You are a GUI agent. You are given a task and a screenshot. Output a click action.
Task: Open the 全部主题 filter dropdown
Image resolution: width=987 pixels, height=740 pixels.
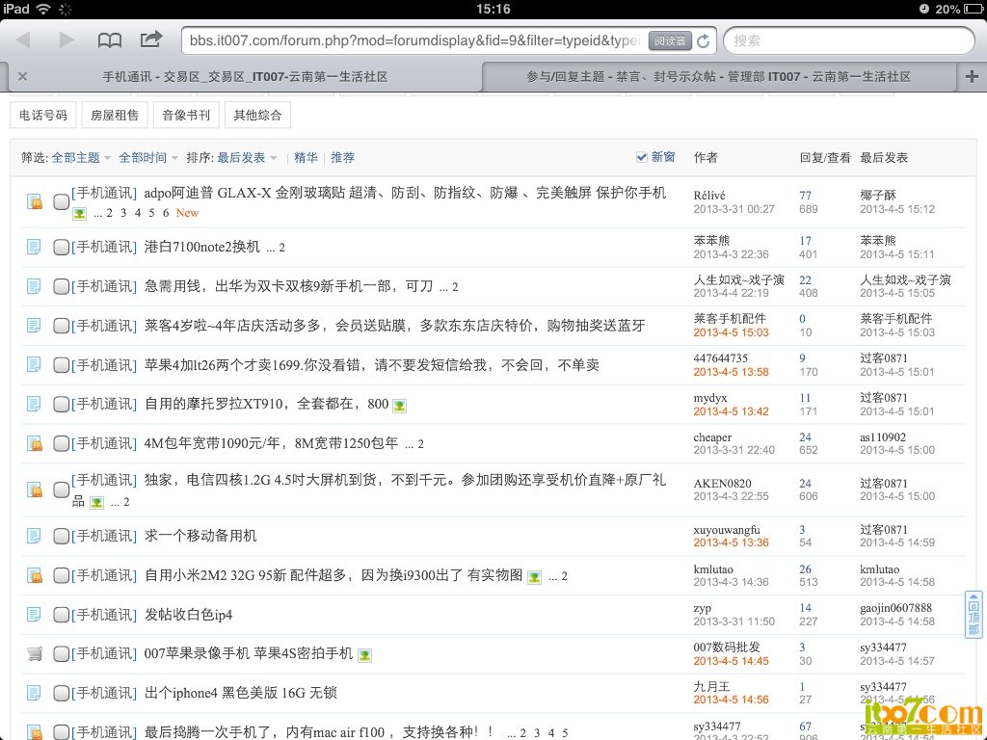pos(81,157)
